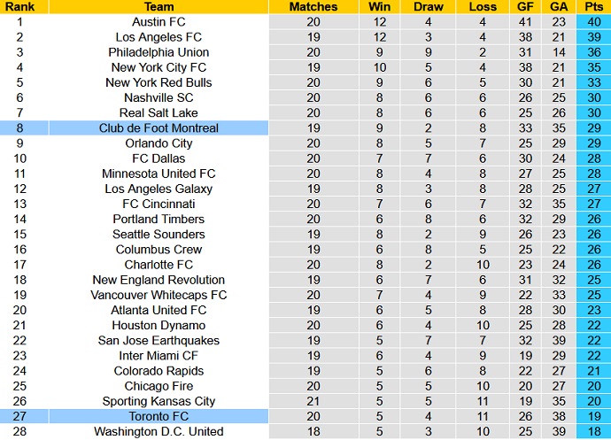Image resolution: width=611 pixels, height=440 pixels.
Task: Open the Austin FC team name
Action: (159, 21)
